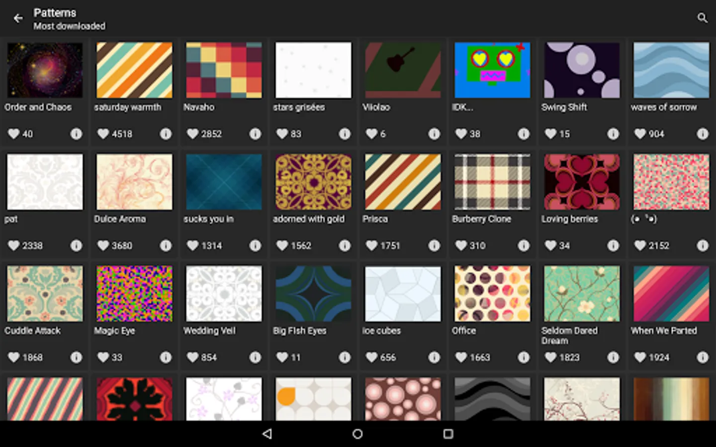The image size is (716, 447).
Task: Click the Wedding Veil label
Action: [x=209, y=331]
